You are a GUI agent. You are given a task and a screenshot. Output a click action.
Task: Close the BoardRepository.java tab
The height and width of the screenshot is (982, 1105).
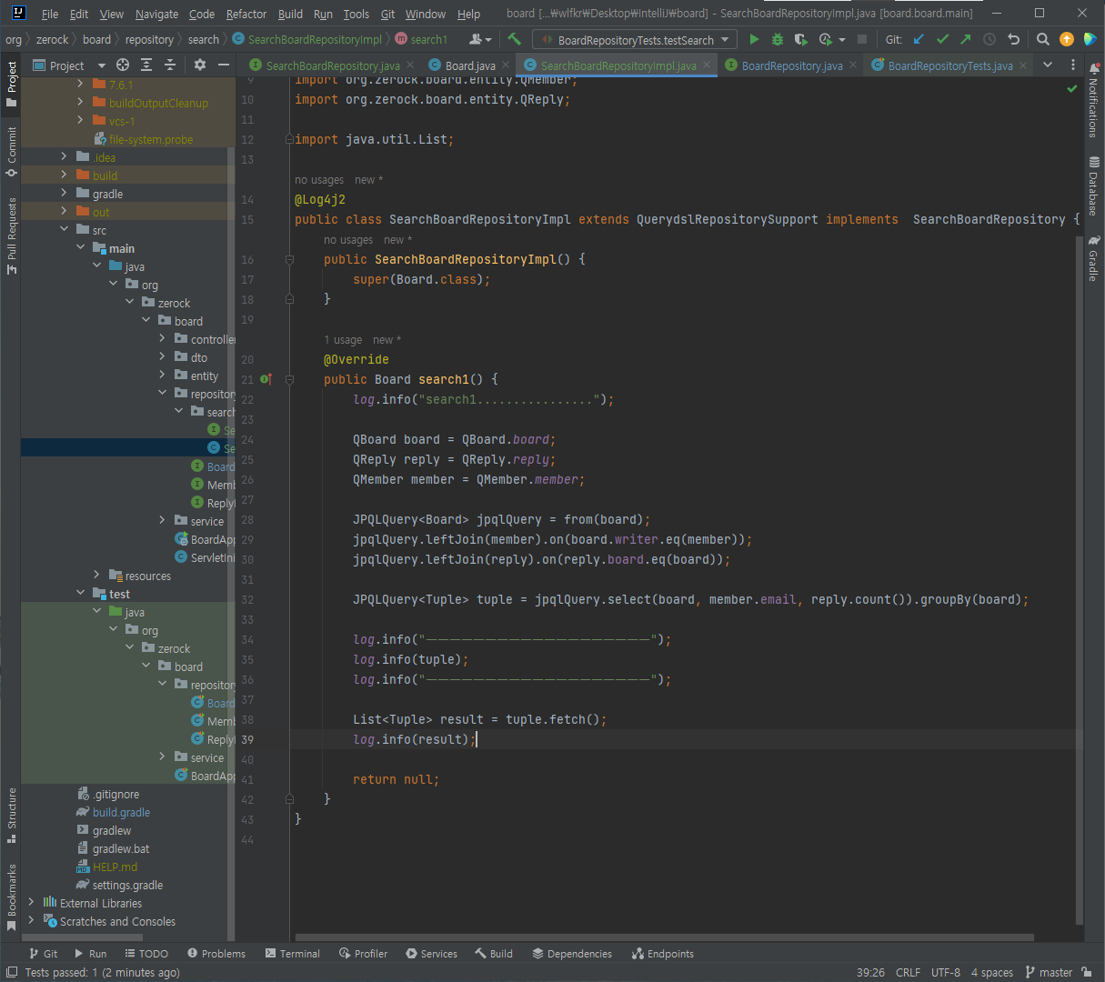coord(852,65)
